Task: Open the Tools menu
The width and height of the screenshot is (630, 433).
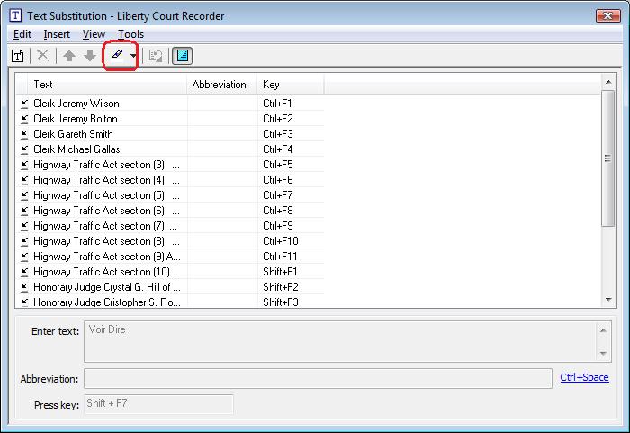Action: pyautogui.click(x=130, y=34)
